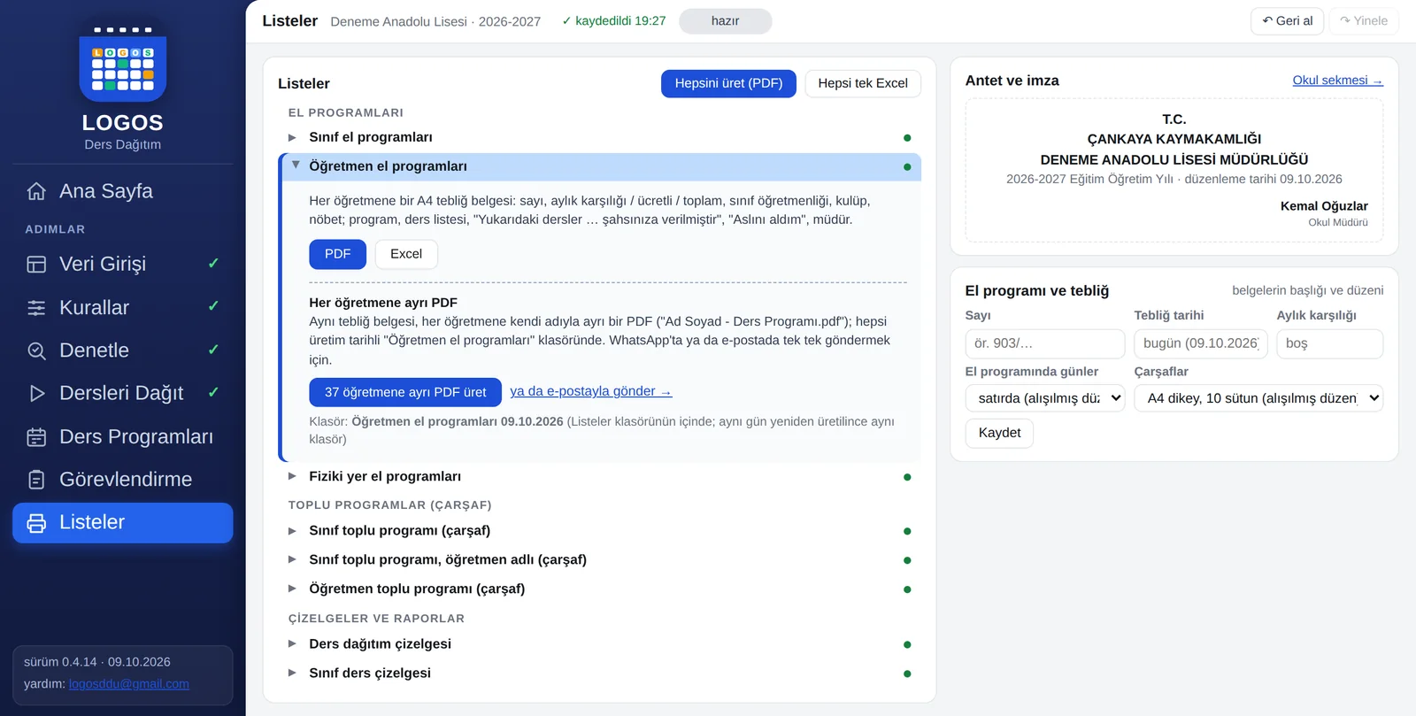Click the blue PDF button
The height and width of the screenshot is (716, 1416).
pos(337,254)
